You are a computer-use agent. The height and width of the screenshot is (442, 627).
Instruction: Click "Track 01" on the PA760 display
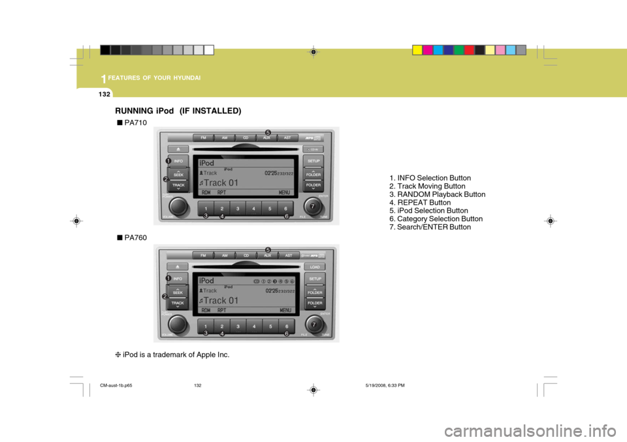point(221,301)
